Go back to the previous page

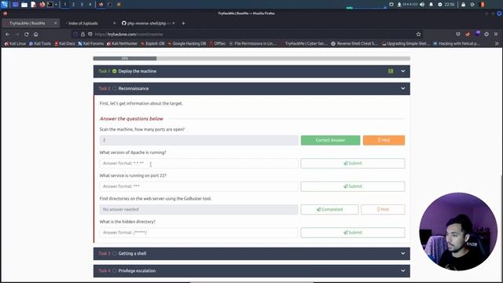[7, 34]
